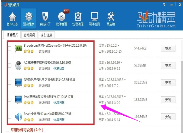Check the Intel集成显卡驱动 checkbox
Viewport: 183px width, 133px height.
[x=10, y=100]
